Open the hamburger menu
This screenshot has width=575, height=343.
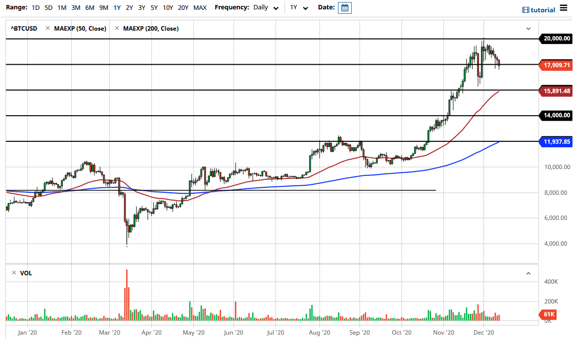(565, 7)
